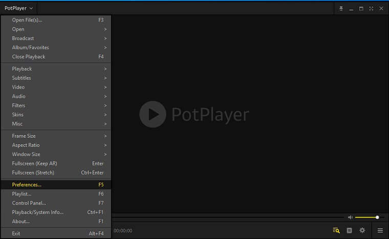Expand the Misc submenu

point(56,124)
